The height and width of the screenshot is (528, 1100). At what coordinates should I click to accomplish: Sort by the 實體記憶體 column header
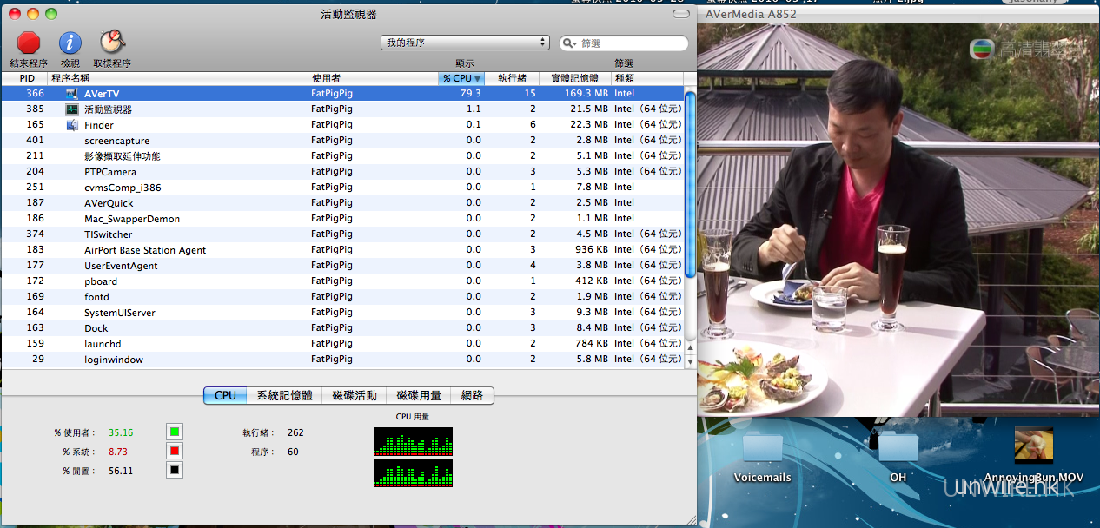(x=574, y=78)
